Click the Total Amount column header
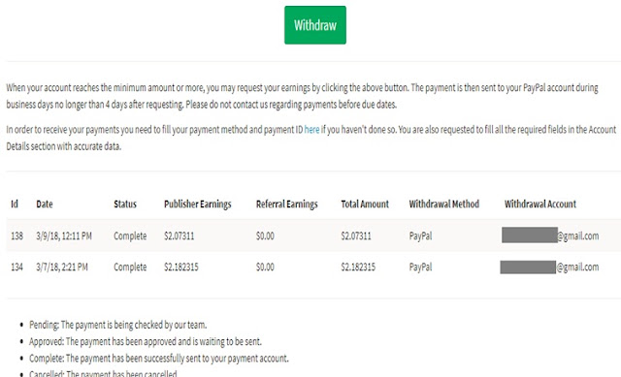621x377 pixels. click(x=365, y=204)
